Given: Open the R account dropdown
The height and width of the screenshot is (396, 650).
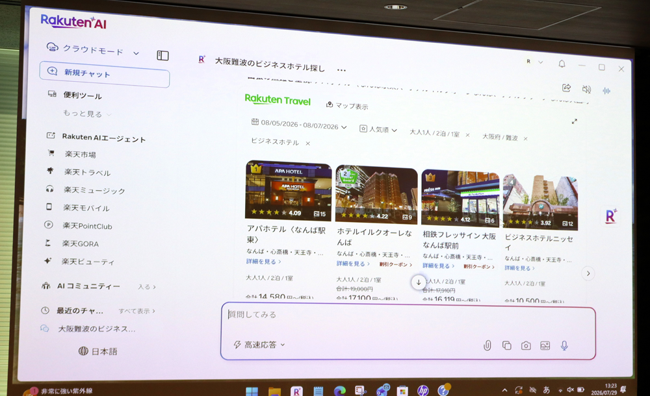Looking at the screenshot, I should click(x=534, y=62).
